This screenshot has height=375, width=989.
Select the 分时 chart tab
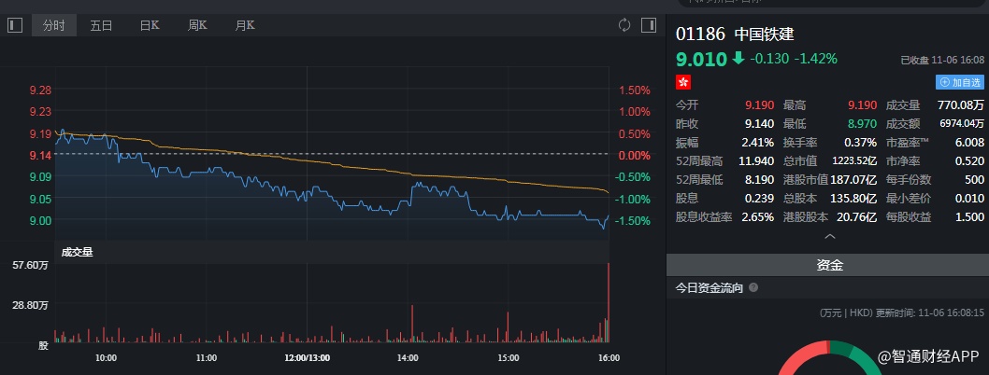(54, 26)
